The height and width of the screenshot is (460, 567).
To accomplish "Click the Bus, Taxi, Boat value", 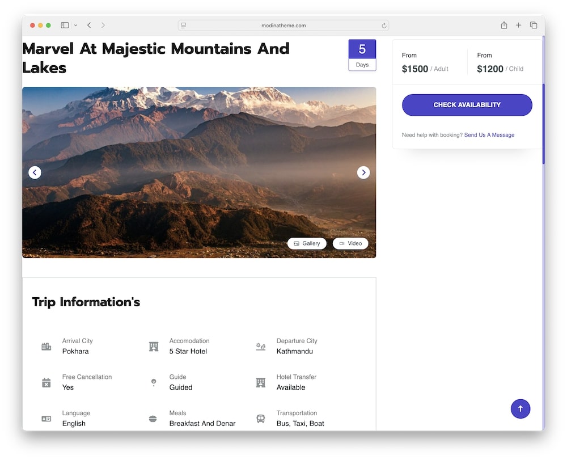I will (x=300, y=424).
